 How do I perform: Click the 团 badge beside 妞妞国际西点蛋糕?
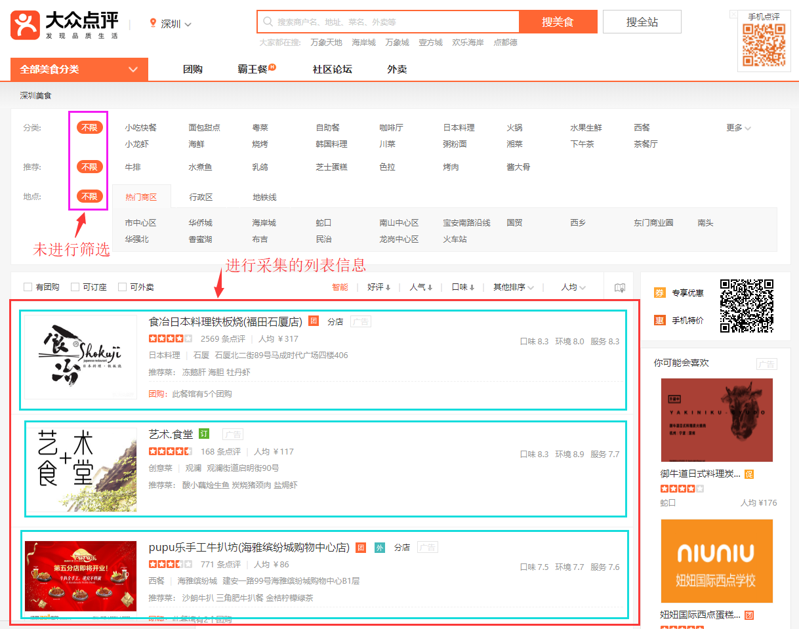click(x=749, y=615)
